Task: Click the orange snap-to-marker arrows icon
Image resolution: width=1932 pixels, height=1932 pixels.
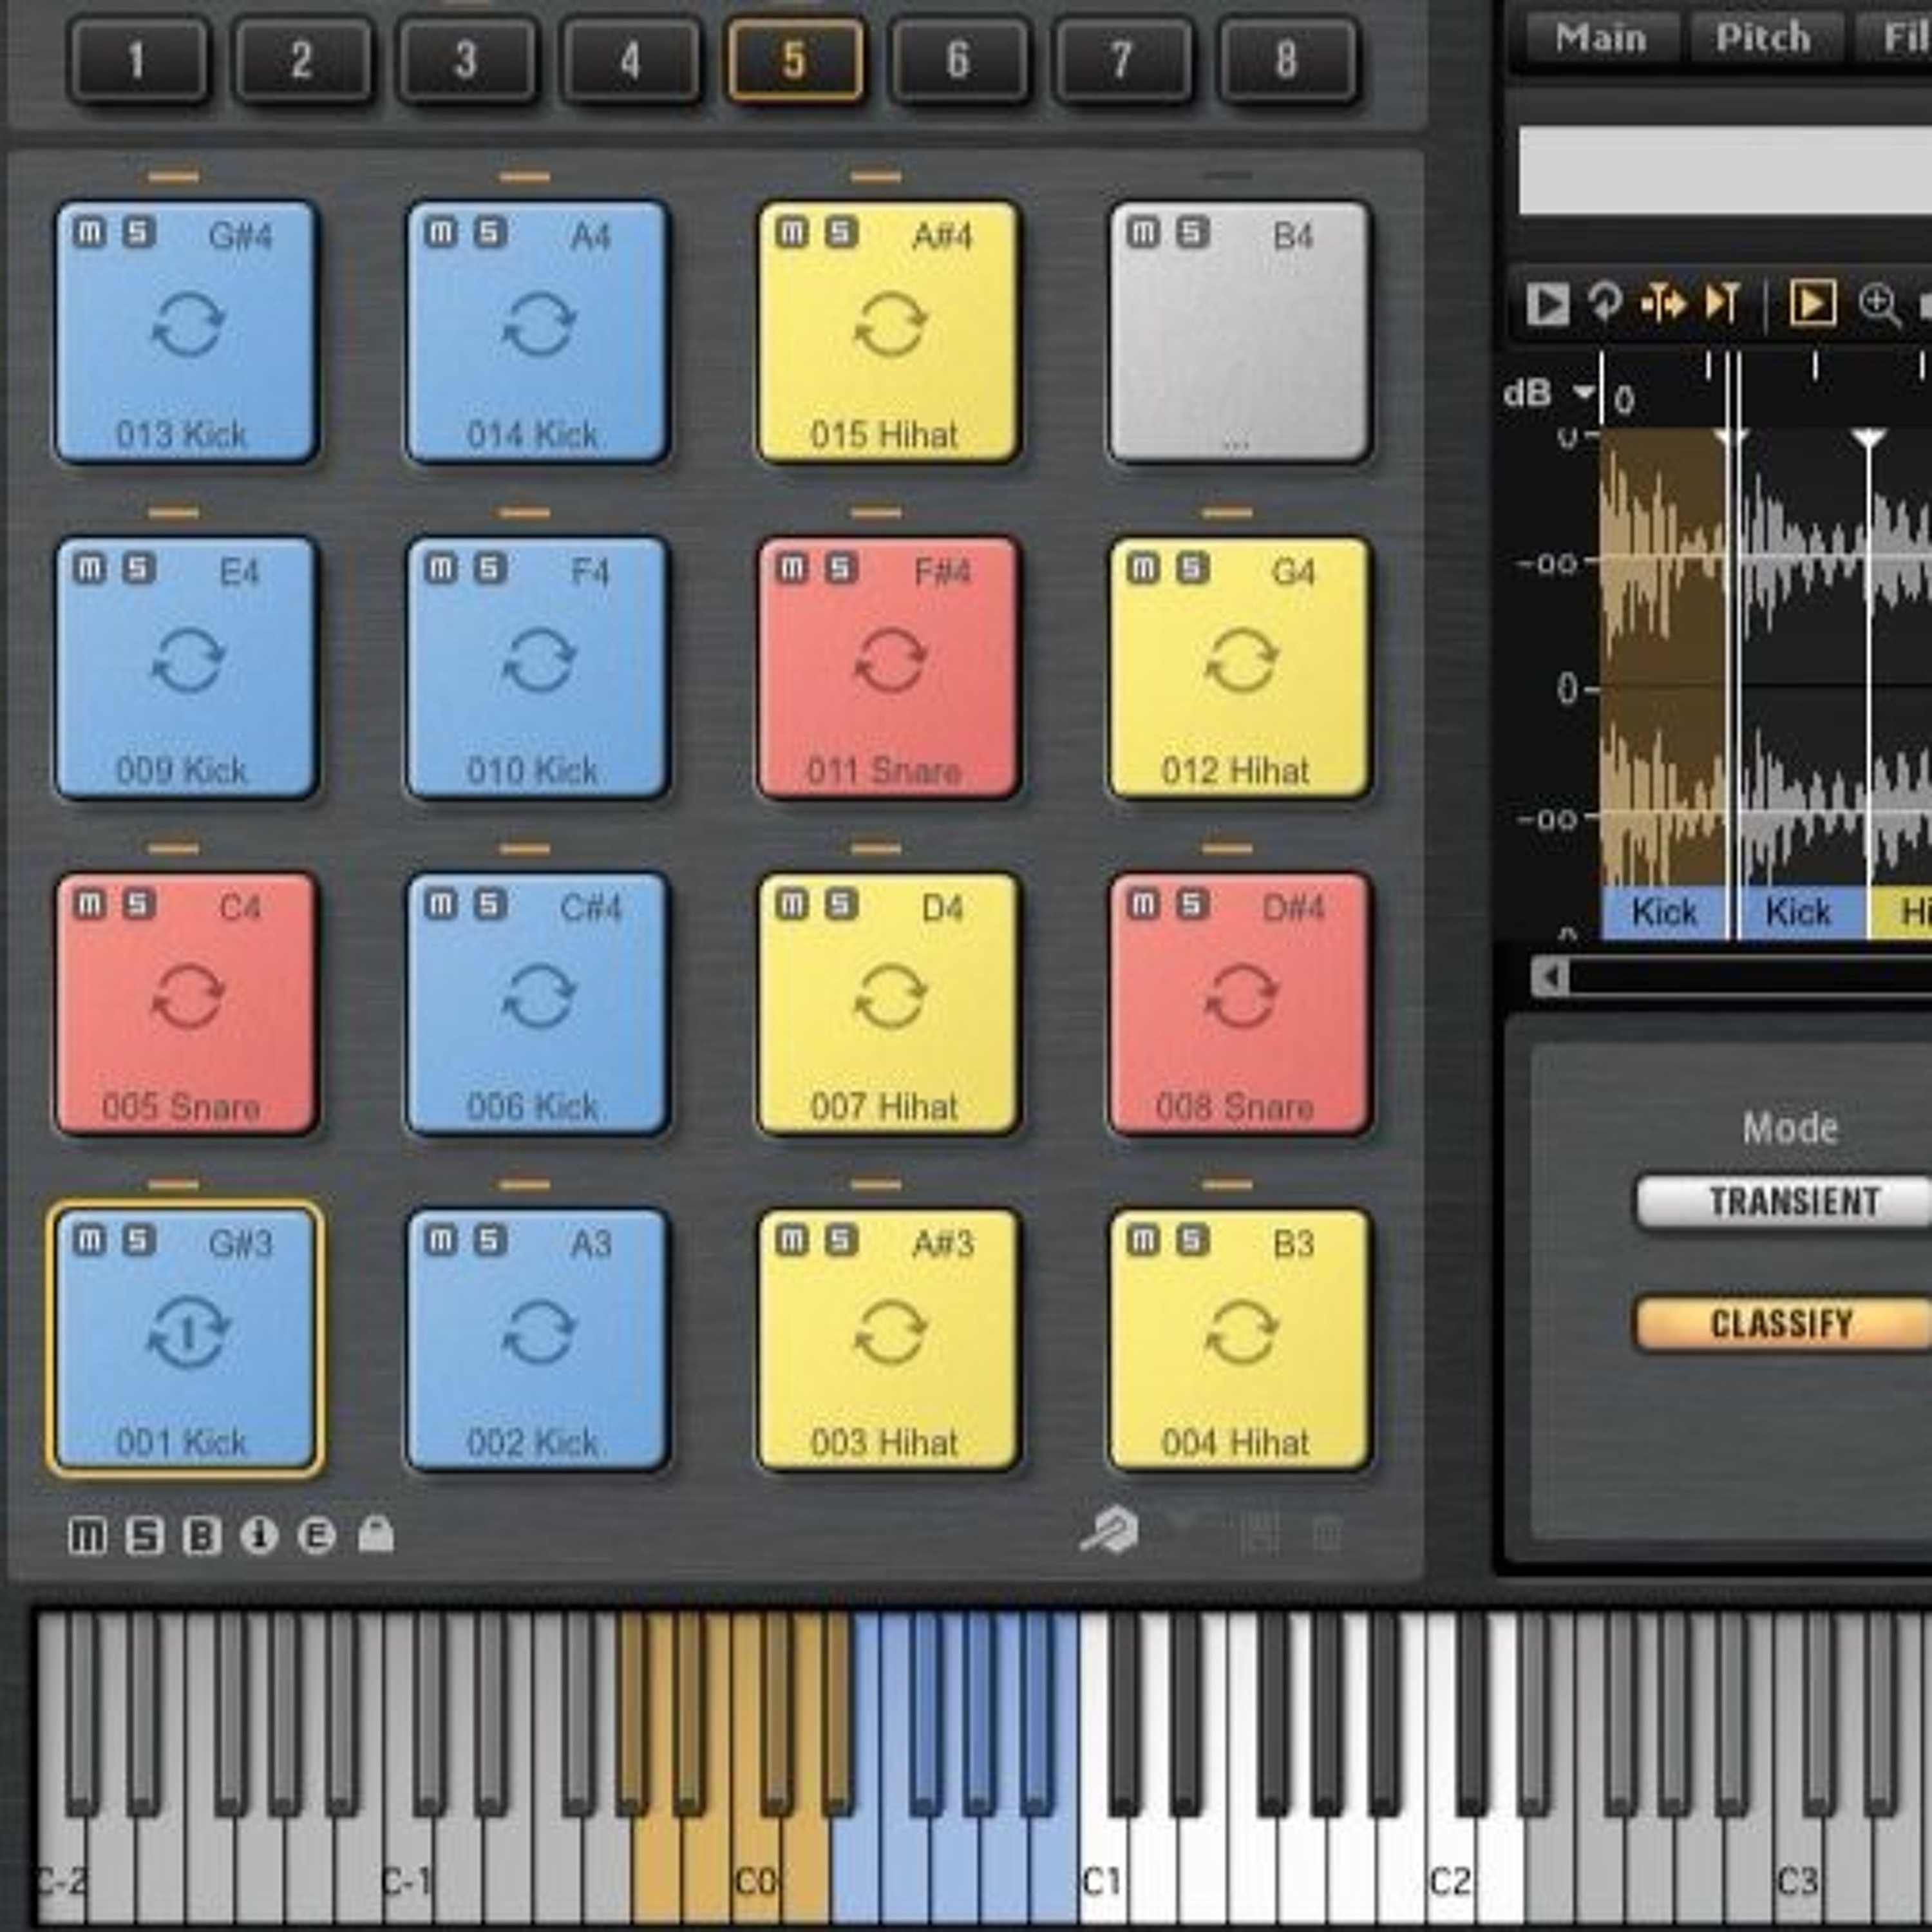Action: [x=1663, y=303]
